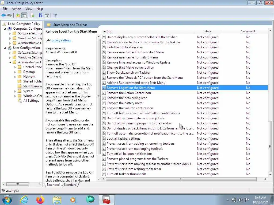The height and width of the screenshot is (205, 274).
Task: Click policy icon beside Lock all taskbar settings
Action: pyautogui.click(x=104, y=139)
